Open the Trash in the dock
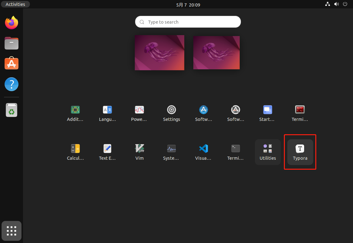This screenshot has height=243, width=353. click(x=12, y=110)
